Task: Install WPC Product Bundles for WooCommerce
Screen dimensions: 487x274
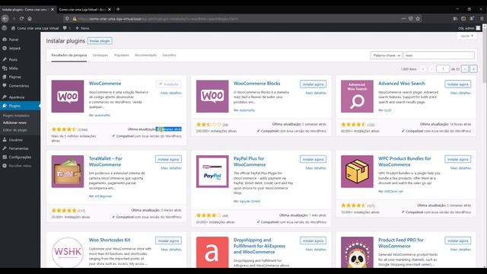Action: tap(458, 159)
